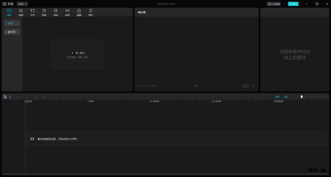Toggle the cyan auto-snap timeline button
331x177 pixels.
(x=277, y=97)
